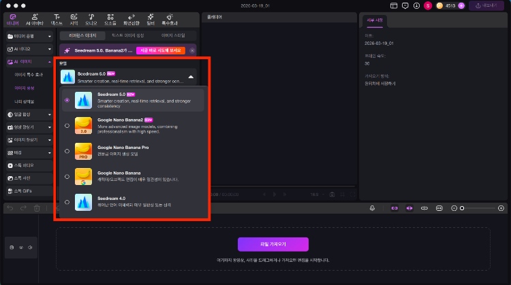Open the details (세부 사항) tab in right panel
Screen dimensions: 511x285
pyautogui.click(x=375, y=20)
